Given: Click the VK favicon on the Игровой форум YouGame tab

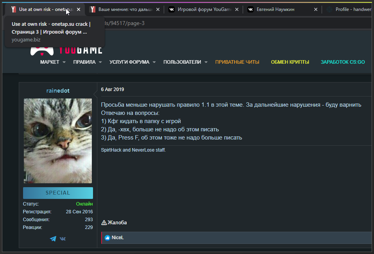Looking at the screenshot, I should pos(172,9).
